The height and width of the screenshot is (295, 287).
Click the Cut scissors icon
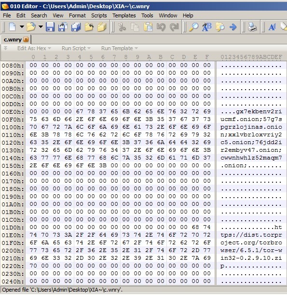pos(122,27)
